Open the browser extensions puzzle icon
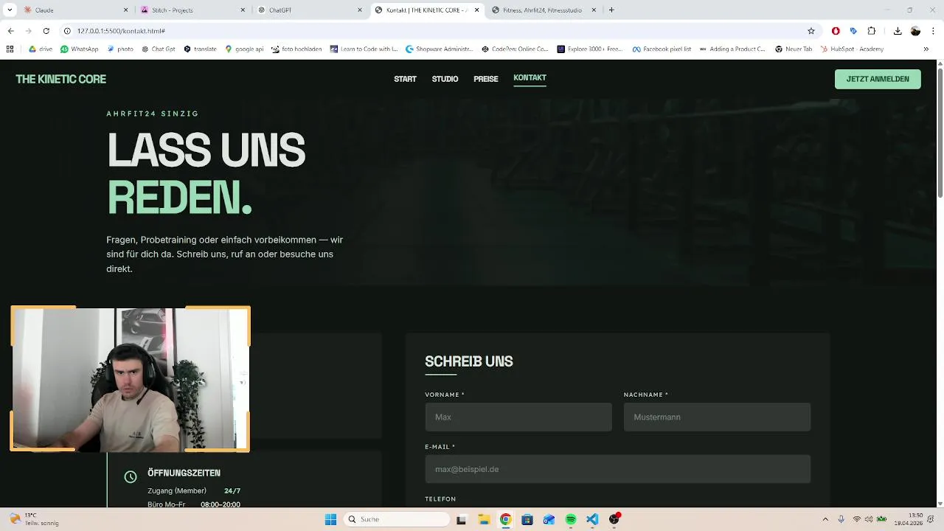The image size is (944, 531). [x=872, y=31]
